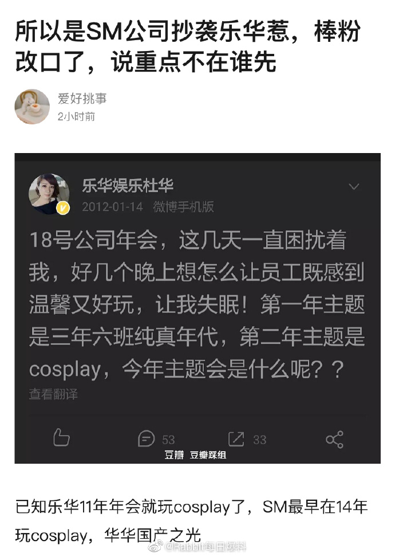Open the 乐华娱乐杜华 profile avatar
Image resolution: width=395 pixels, height=556 pixels.
pyautogui.click(x=49, y=194)
